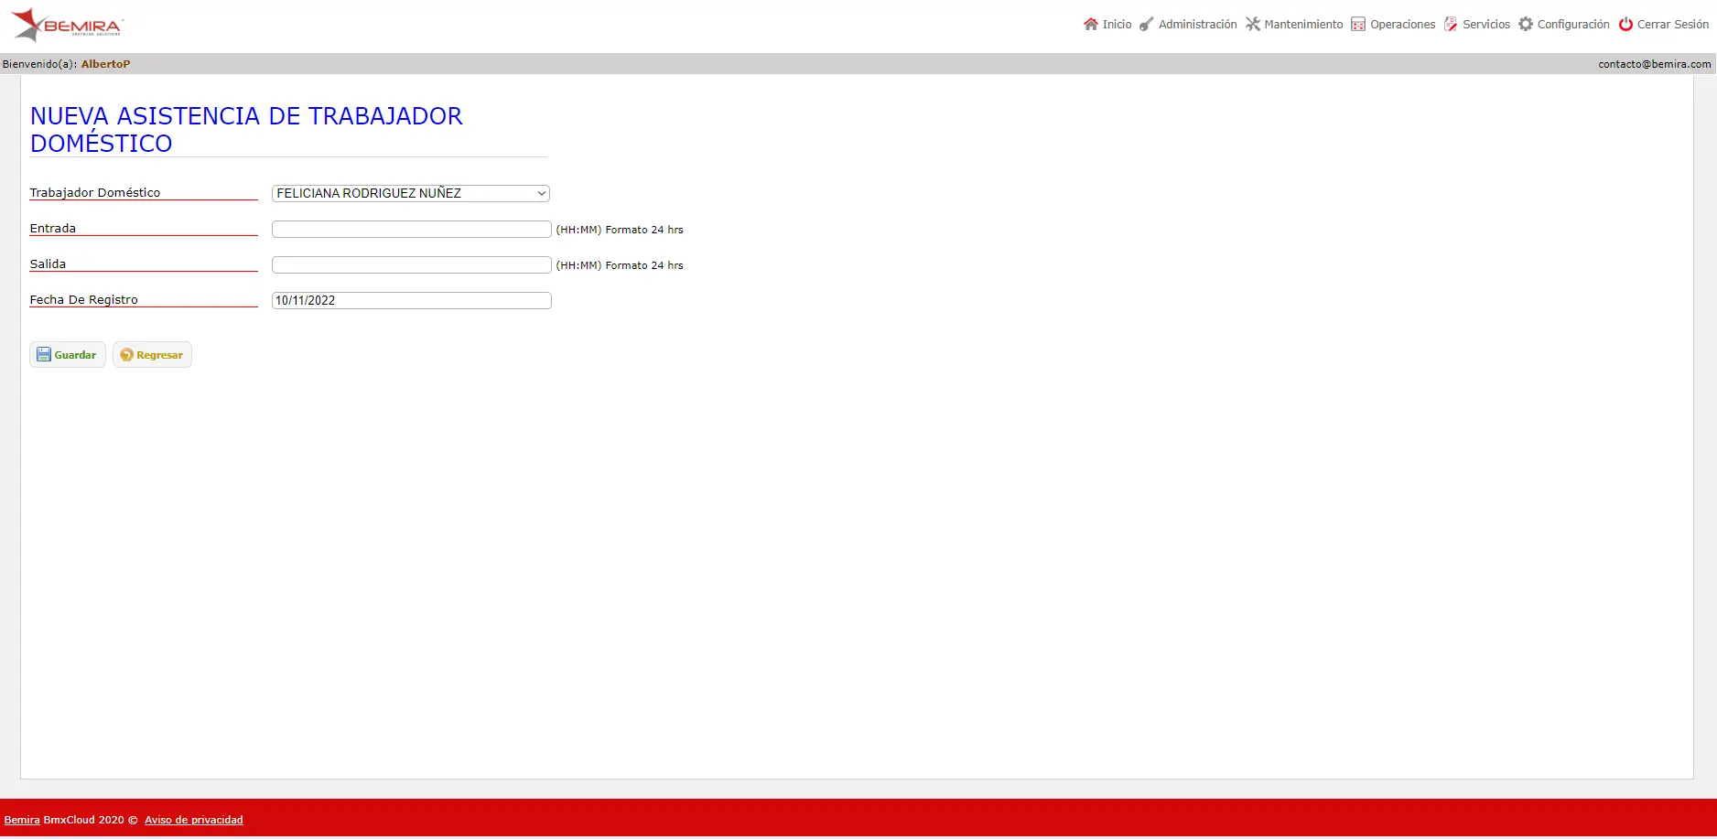Click the Entrada label
The height and width of the screenshot is (839, 1717).
click(x=53, y=228)
